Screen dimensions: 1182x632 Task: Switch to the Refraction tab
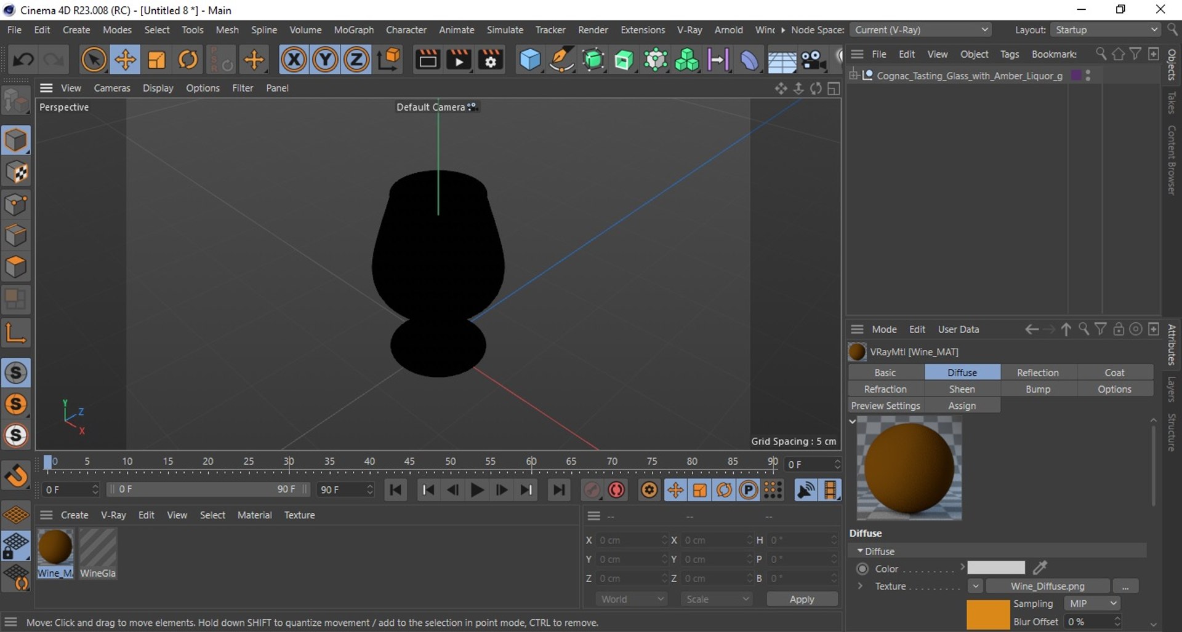[x=885, y=389]
